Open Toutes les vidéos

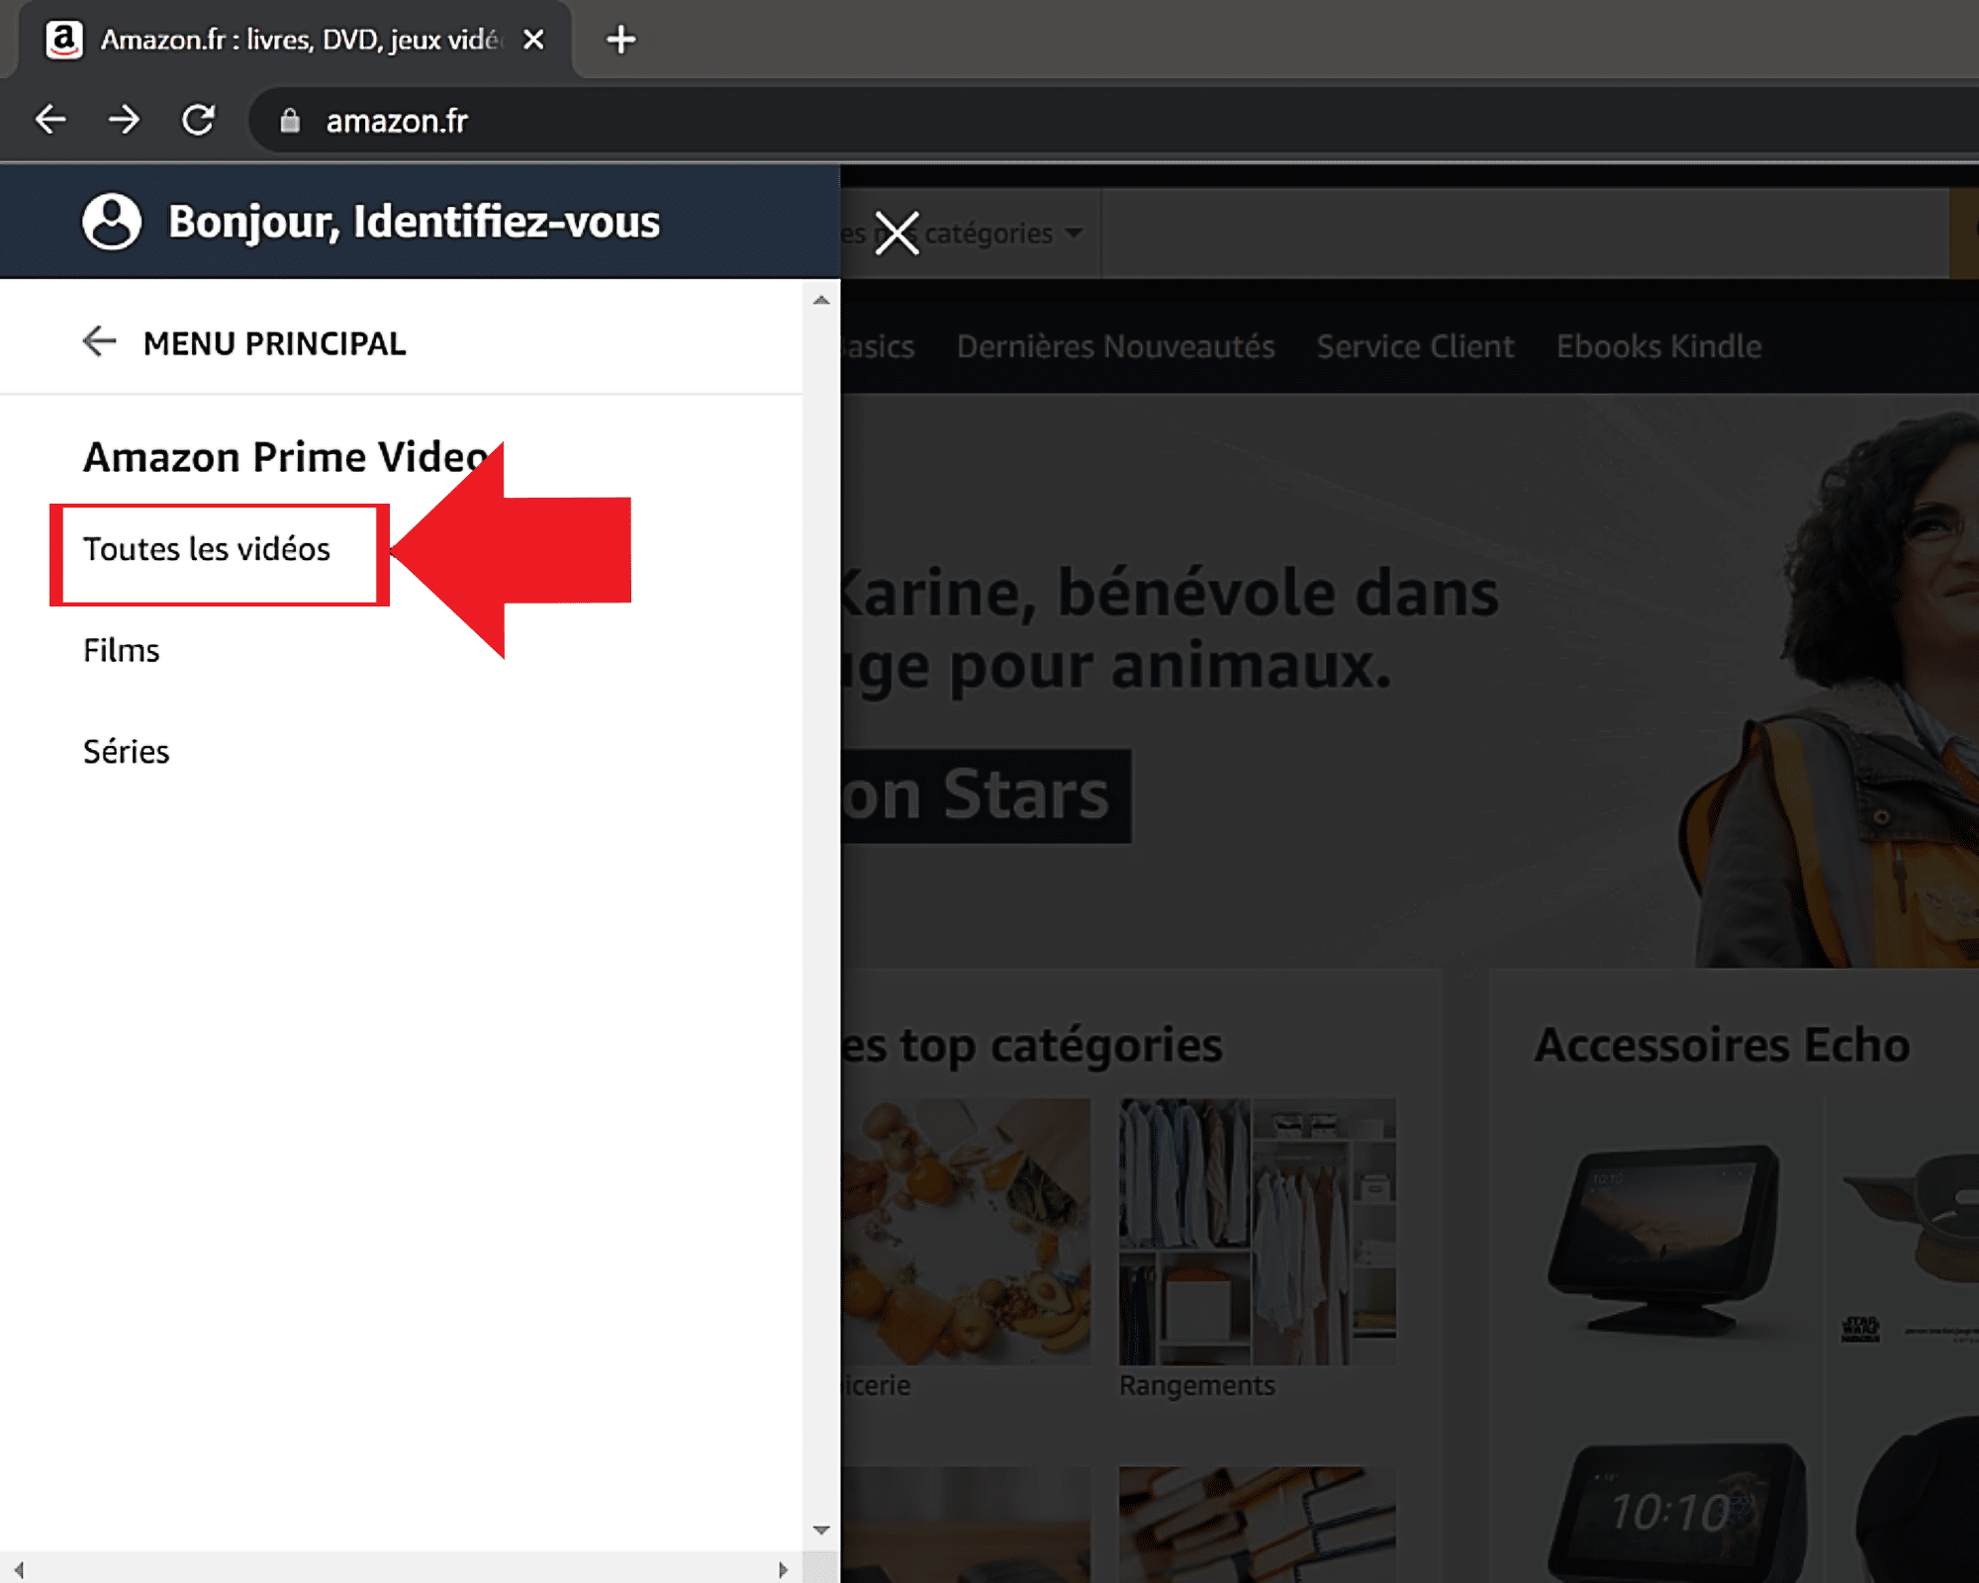pos(207,549)
